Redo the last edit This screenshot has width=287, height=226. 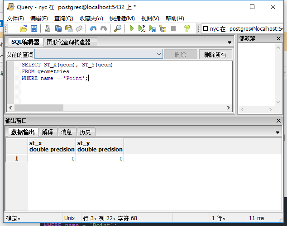click(x=104, y=28)
